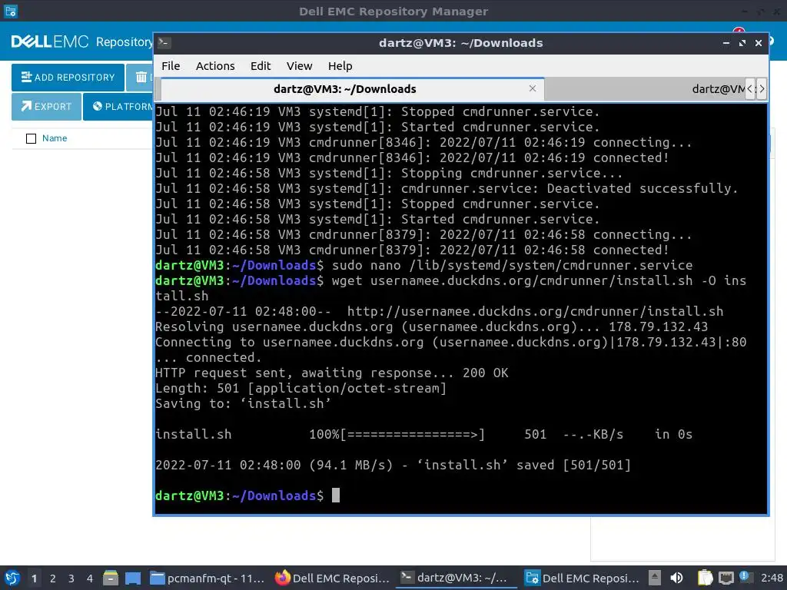This screenshot has width=787, height=590.
Task: Click the trash delete button in Repository Manager
Action: tap(140, 78)
